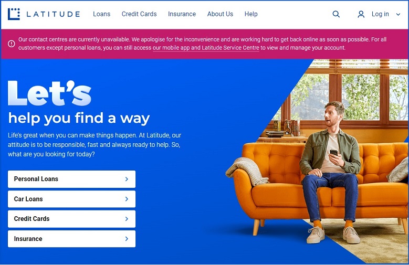Click the Credit Cards chevron arrow
This screenshot has width=409, height=265.
pyautogui.click(x=127, y=219)
